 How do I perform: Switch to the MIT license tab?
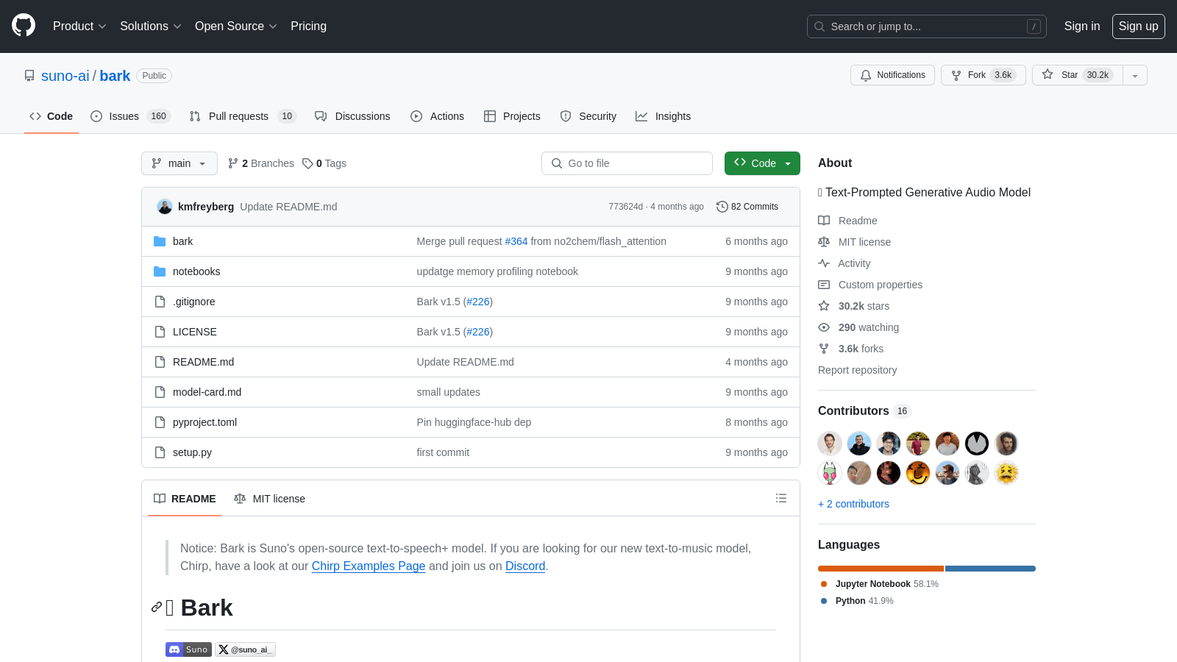269,499
